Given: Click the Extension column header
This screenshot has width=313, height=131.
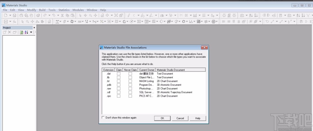Looking at the screenshot, I should pyautogui.click(x=108, y=70).
